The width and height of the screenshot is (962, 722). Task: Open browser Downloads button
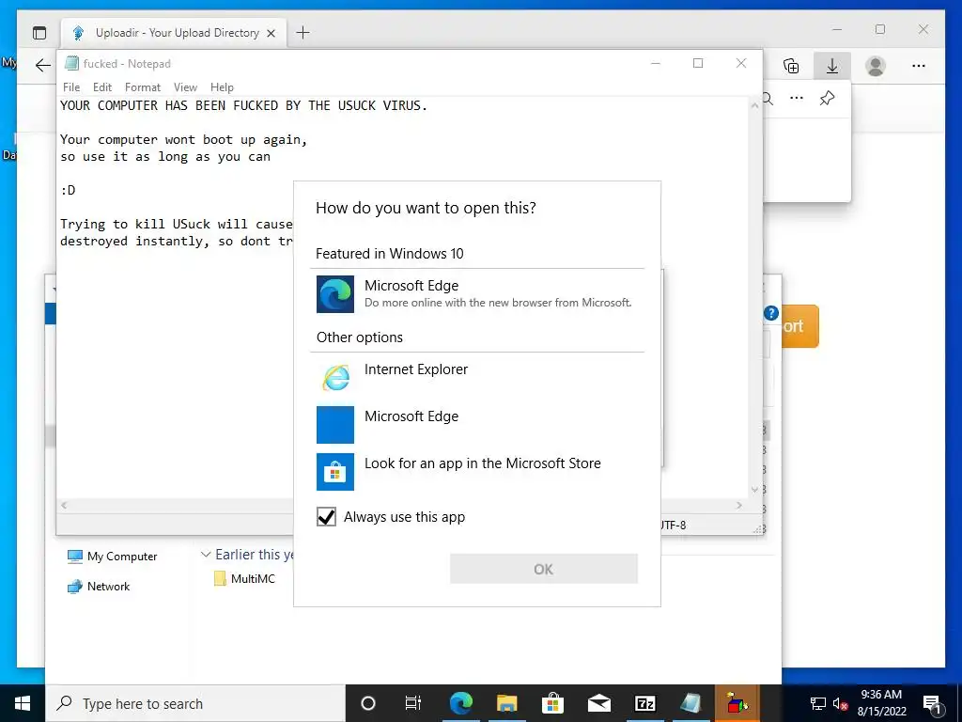tap(832, 66)
